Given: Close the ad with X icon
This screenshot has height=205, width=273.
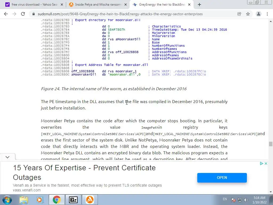Looking at the screenshot, I should click(266, 164).
